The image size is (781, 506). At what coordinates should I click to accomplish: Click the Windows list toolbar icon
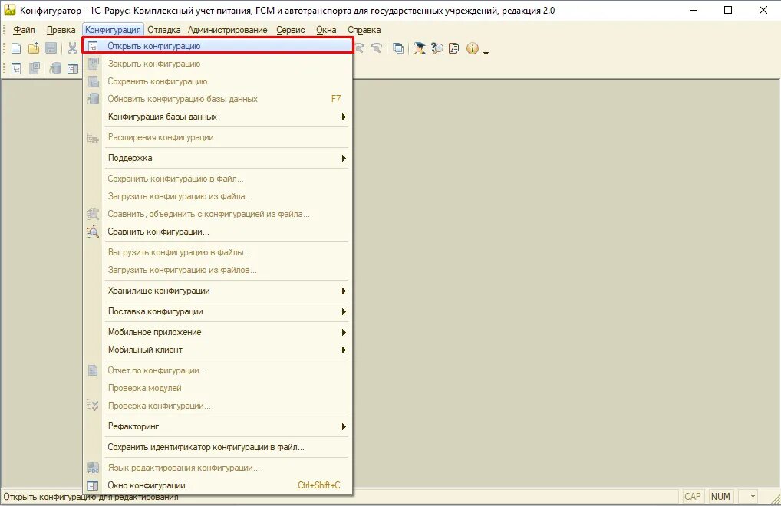[x=398, y=48]
